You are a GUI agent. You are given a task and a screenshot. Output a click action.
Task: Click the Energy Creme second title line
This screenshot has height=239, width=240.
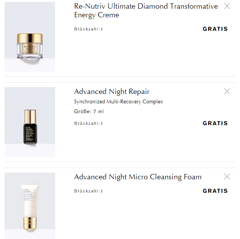[97, 15]
